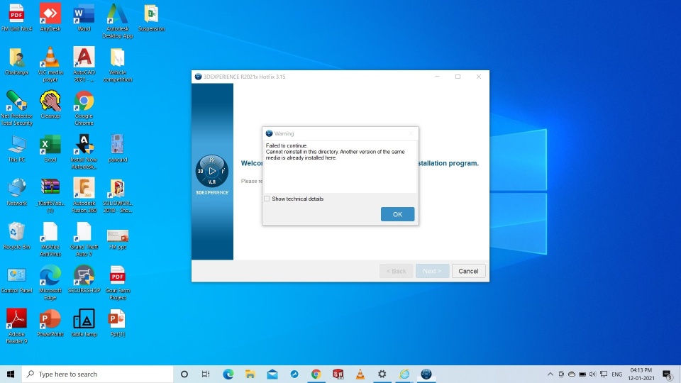Launch Microsoft Edge desktop shortcut
This screenshot has width=681, height=383.
pos(50,282)
